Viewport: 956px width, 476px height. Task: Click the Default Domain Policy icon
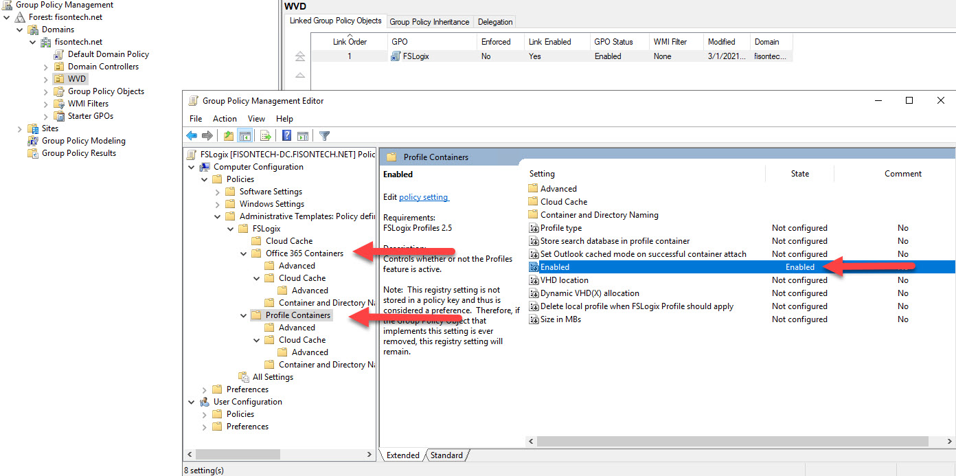pos(59,54)
